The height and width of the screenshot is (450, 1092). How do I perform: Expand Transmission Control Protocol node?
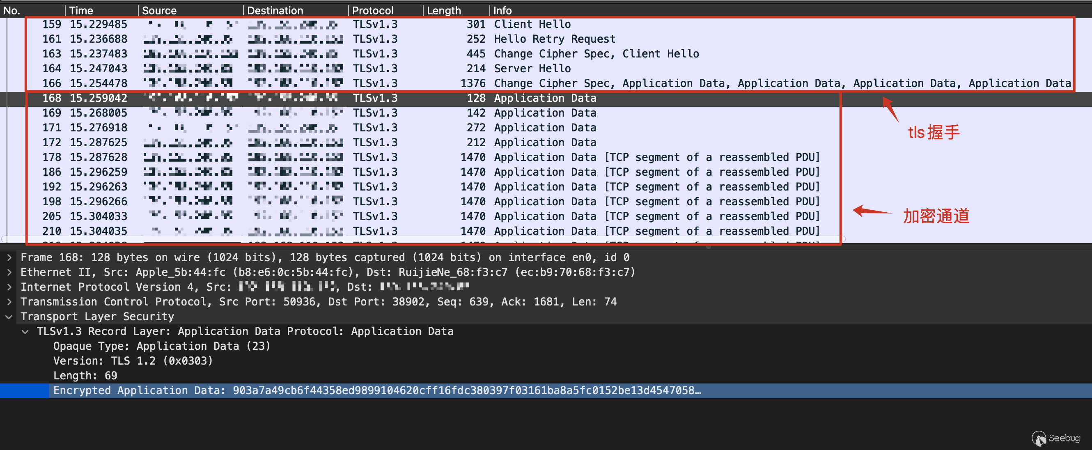tap(9, 302)
